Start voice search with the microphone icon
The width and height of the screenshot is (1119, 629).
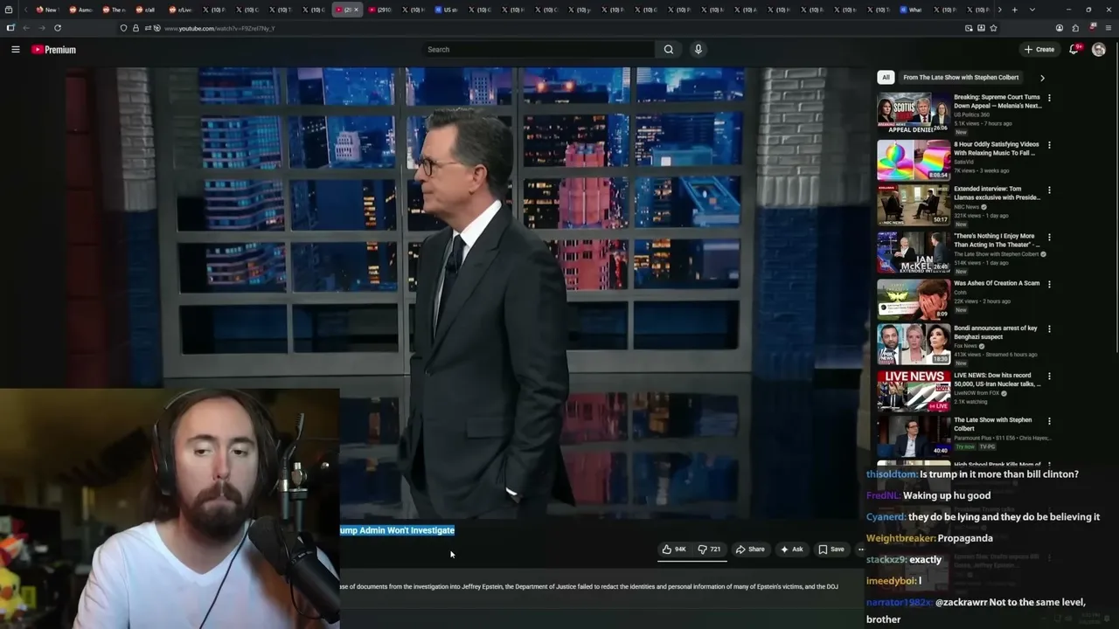[698, 50]
